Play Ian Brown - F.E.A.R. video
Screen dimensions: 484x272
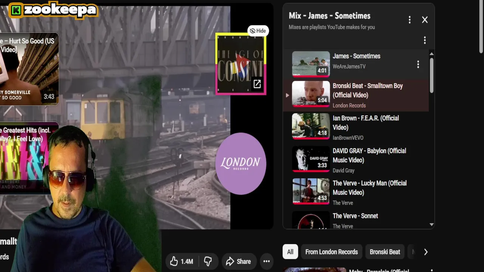(x=356, y=128)
